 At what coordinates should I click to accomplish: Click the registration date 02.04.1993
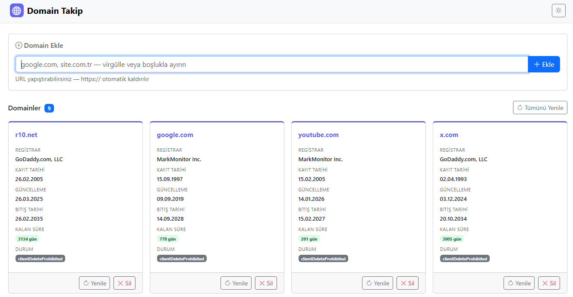(453, 179)
